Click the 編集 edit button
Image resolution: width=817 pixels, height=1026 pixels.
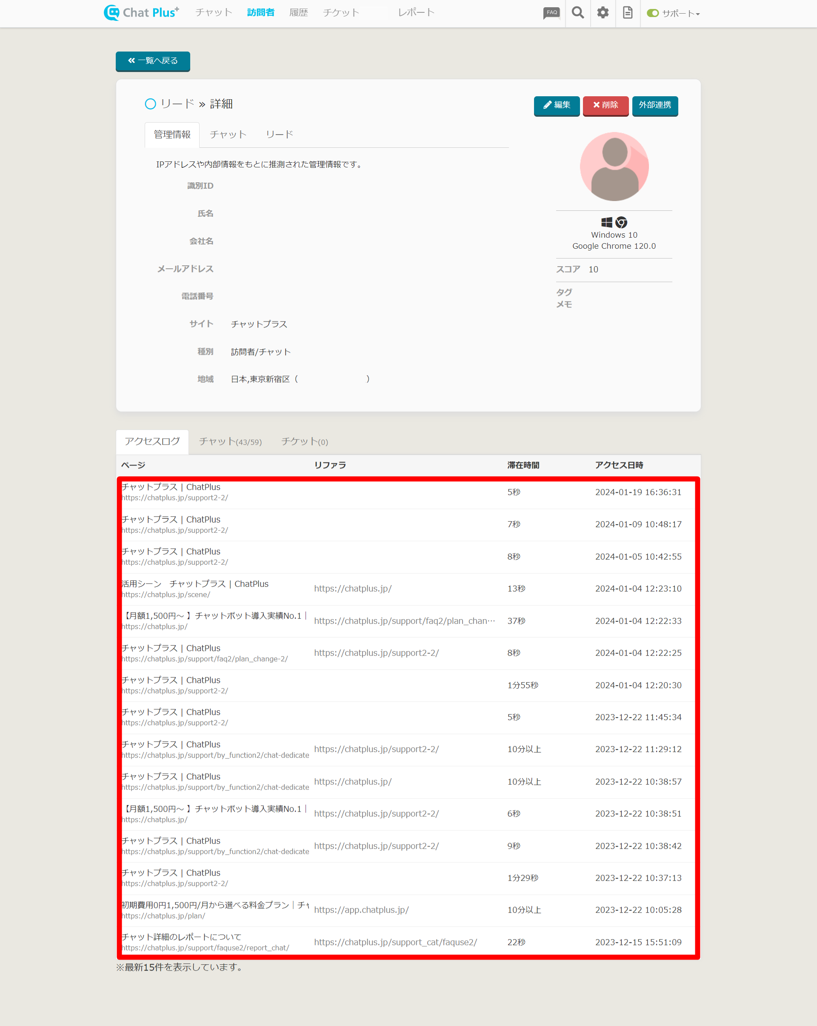click(557, 105)
